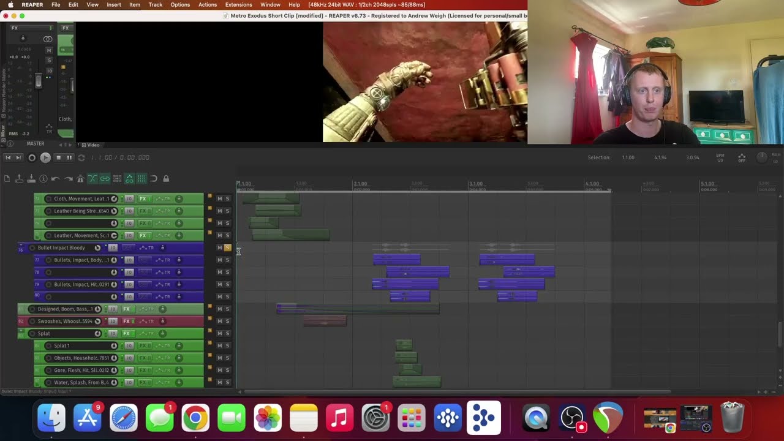Adjust volume knob on Splat track

click(97, 333)
